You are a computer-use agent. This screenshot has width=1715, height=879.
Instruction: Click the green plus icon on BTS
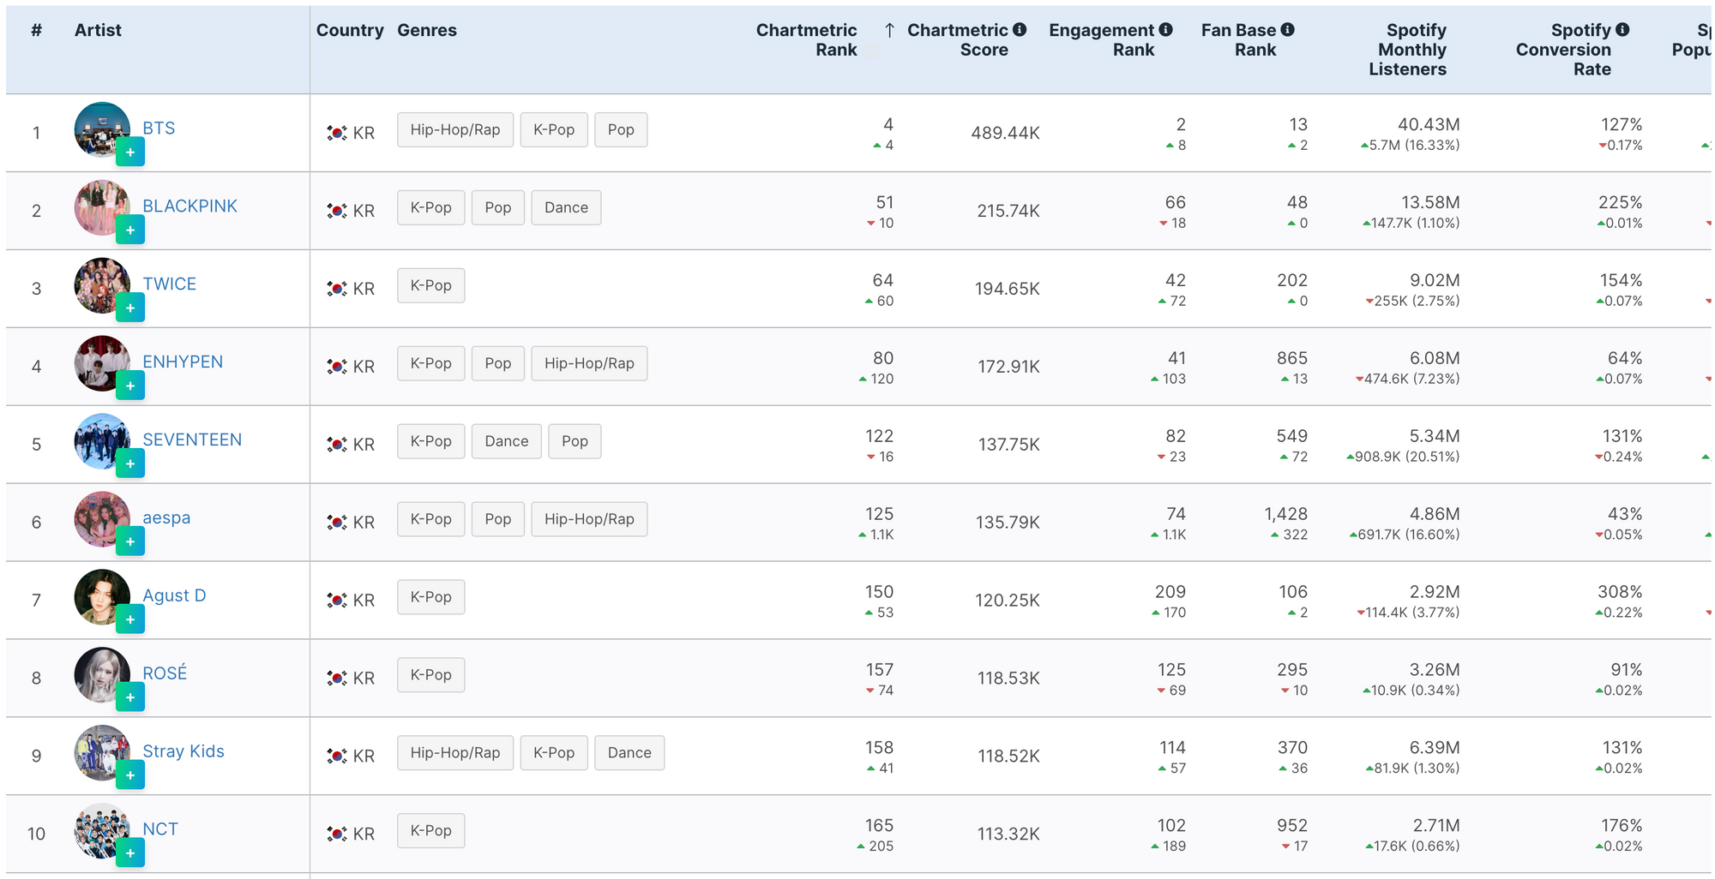[130, 152]
